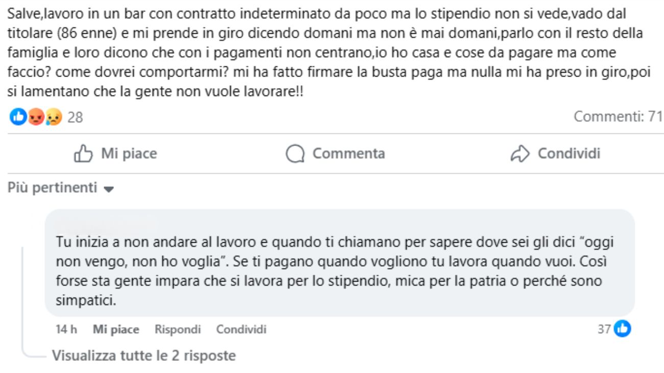Click the blurred commenter name
The image size is (664, 373).
(105, 223)
